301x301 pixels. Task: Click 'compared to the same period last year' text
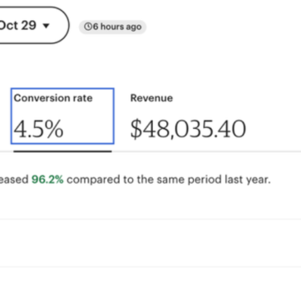point(169,180)
